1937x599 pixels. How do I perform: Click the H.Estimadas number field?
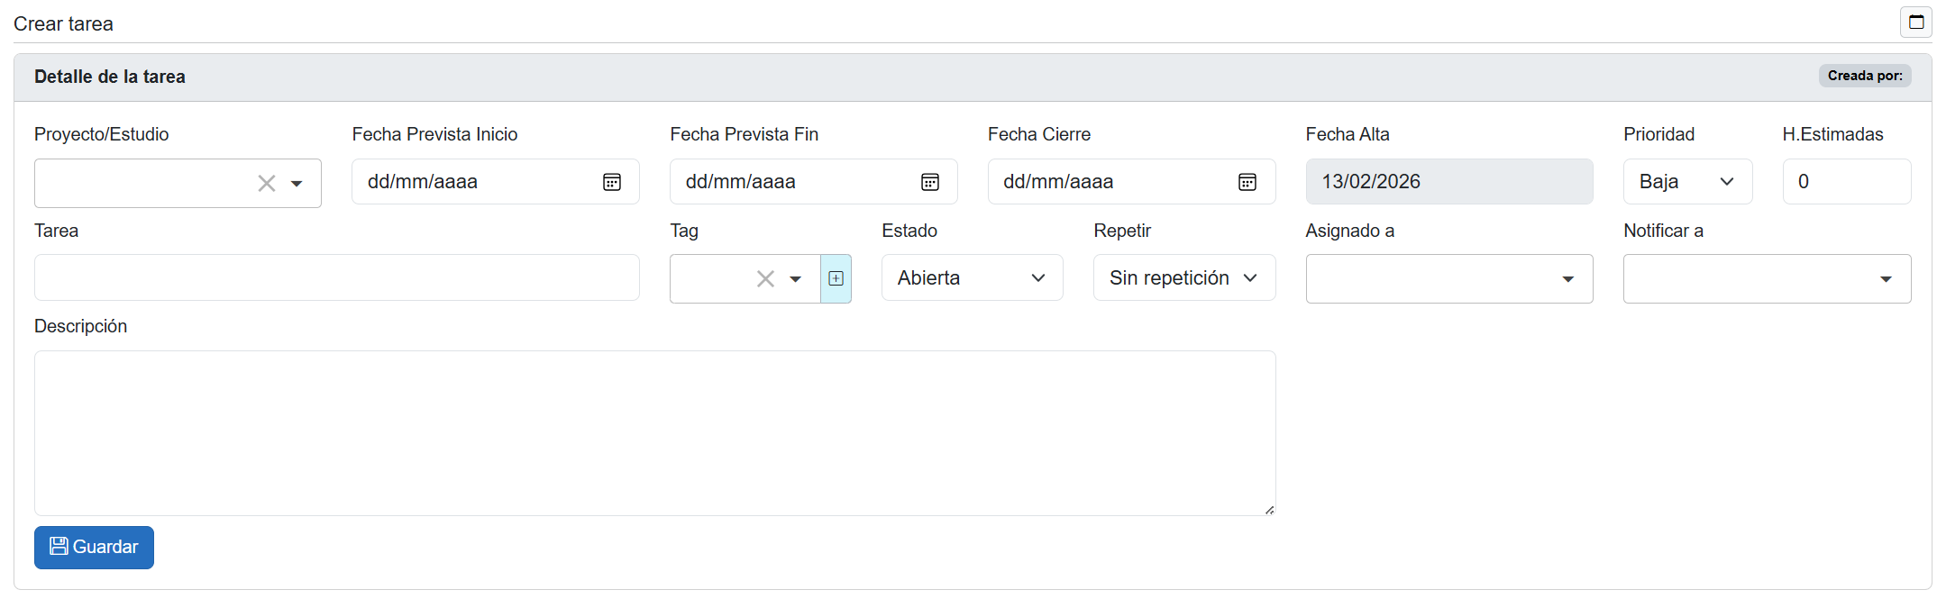[x=1845, y=182]
